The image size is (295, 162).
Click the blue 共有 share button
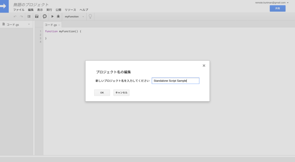click(277, 8)
